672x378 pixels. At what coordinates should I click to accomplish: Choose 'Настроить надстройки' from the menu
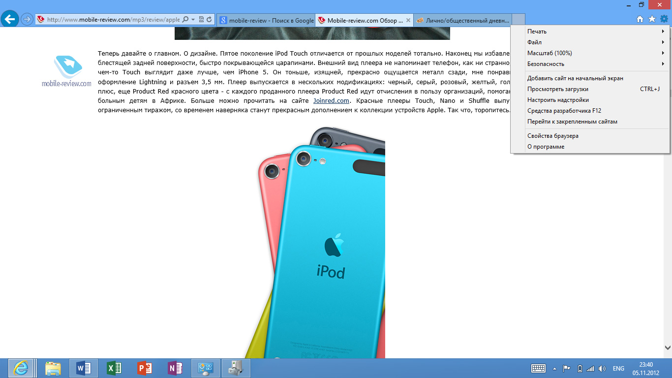tap(590, 100)
